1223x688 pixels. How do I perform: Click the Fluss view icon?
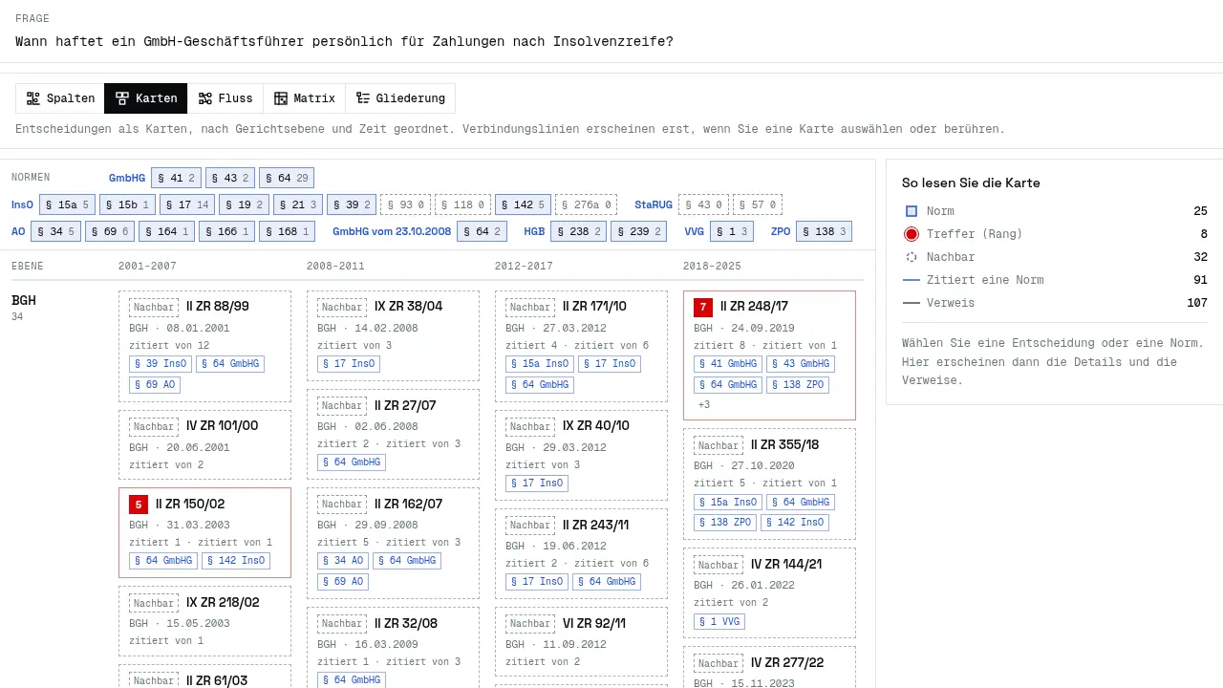pos(205,98)
